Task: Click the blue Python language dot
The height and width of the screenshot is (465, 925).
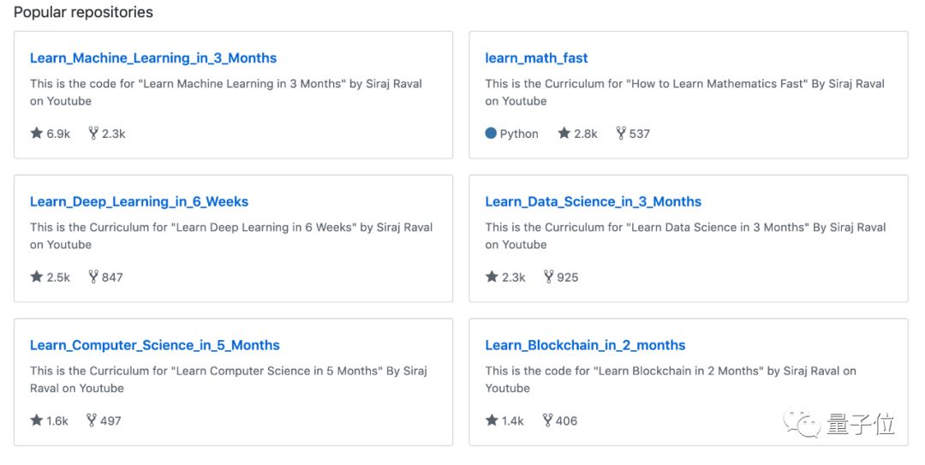Action: pos(491,134)
